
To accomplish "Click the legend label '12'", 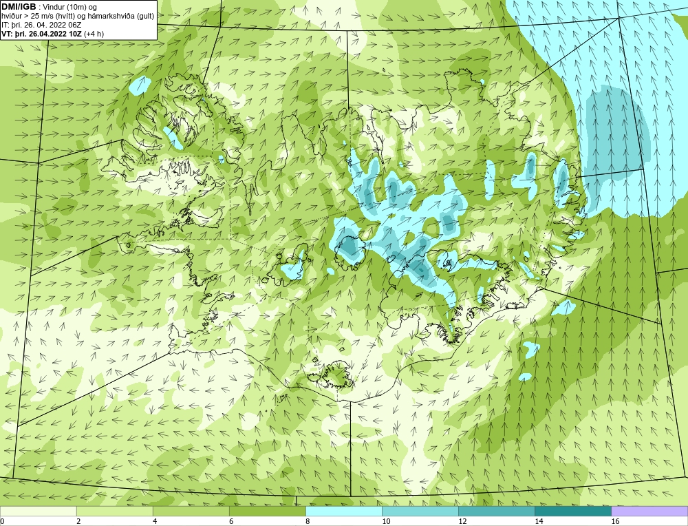I will (x=462, y=521).
